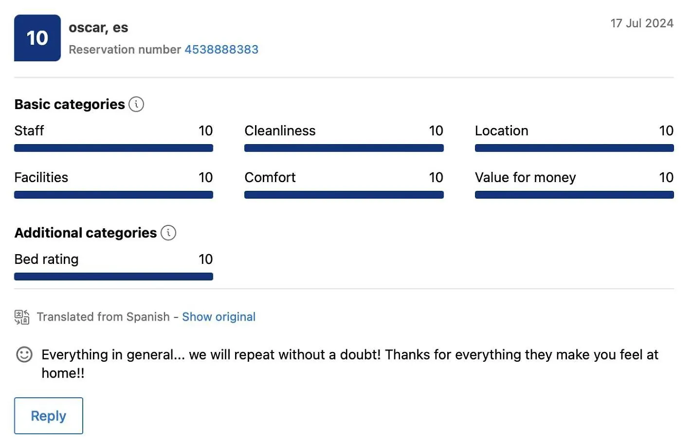The height and width of the screenshot is (444, 693).
Task: Click the blue score badge showing 10
Action: tap(37, 38)
